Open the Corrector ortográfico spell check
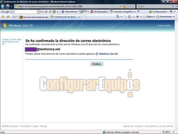The width and height of the screenshot is (178, 134). tap(122, 12)
